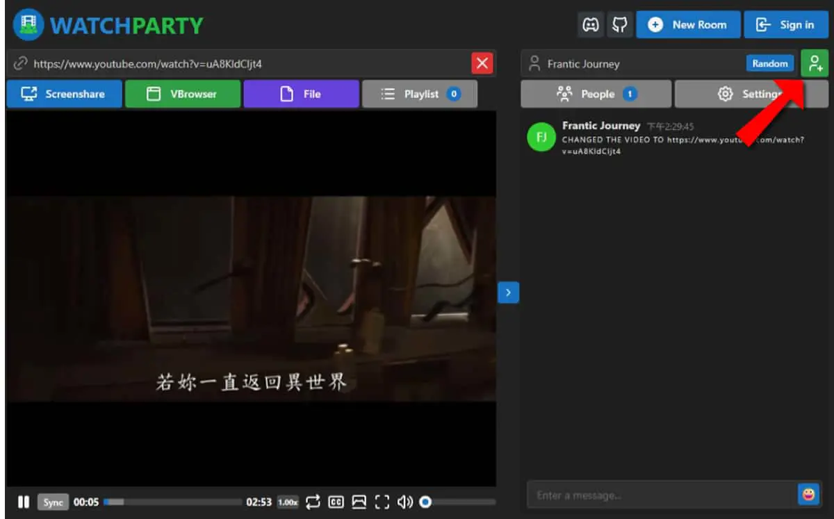Image resolution: width=834 pixels, height=519 pixels.
Task: Open the emoji picker icon
Action: (x=808, y=495)
